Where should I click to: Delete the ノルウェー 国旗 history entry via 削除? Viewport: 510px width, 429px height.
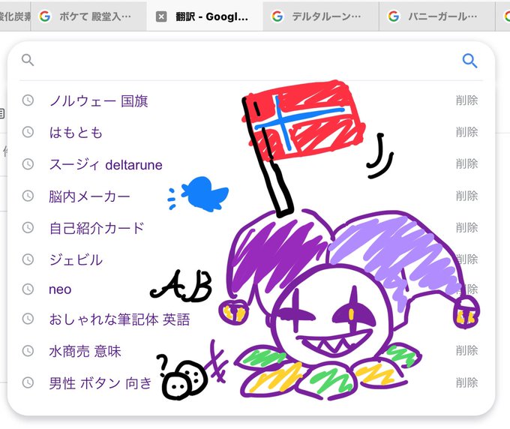pyautogui.click(x=466, y=100)
